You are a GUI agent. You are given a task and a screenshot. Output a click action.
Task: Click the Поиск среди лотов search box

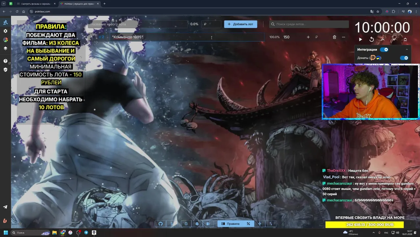[x=309, y=24]
